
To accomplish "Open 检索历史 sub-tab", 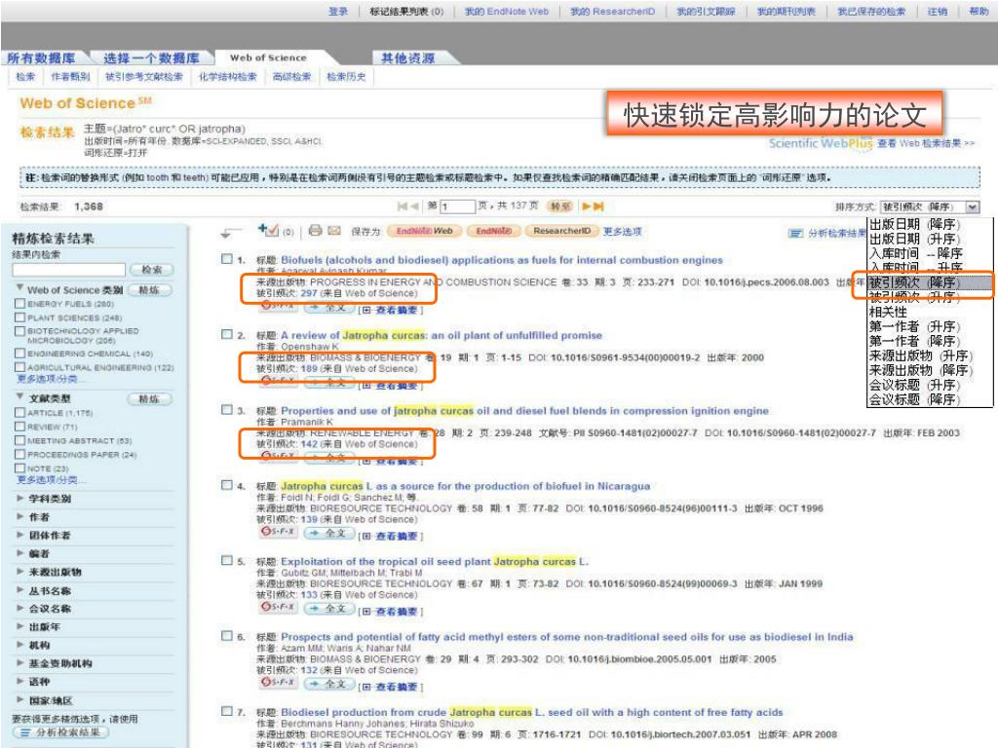I will (x=346, y=76).
